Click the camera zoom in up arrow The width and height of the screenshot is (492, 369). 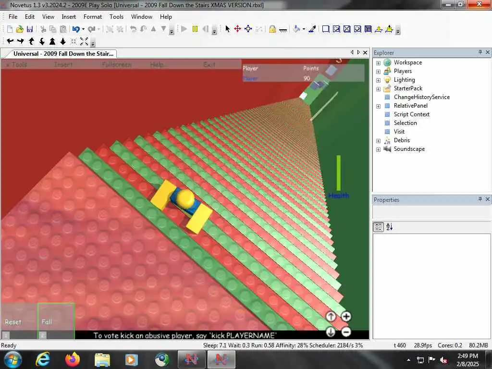click(x=52, y=41)
